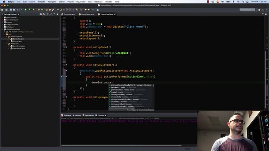Click the Console horizontal scrollbar
Viewport: 269px width, 151px height.
(x=121, y=146)
